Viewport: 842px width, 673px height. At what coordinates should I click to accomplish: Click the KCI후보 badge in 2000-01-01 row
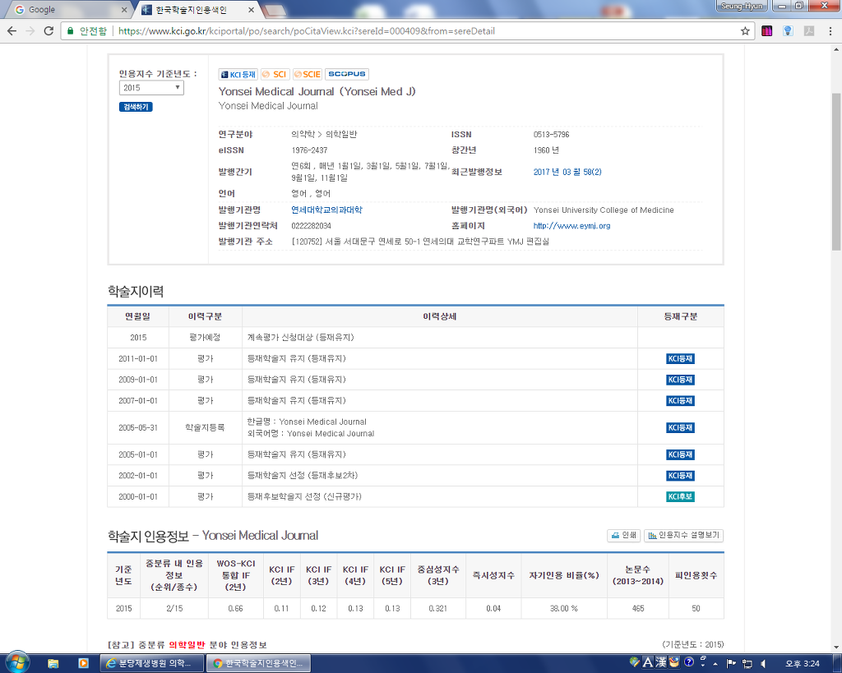pyautogui.click(x=680, y=496)
